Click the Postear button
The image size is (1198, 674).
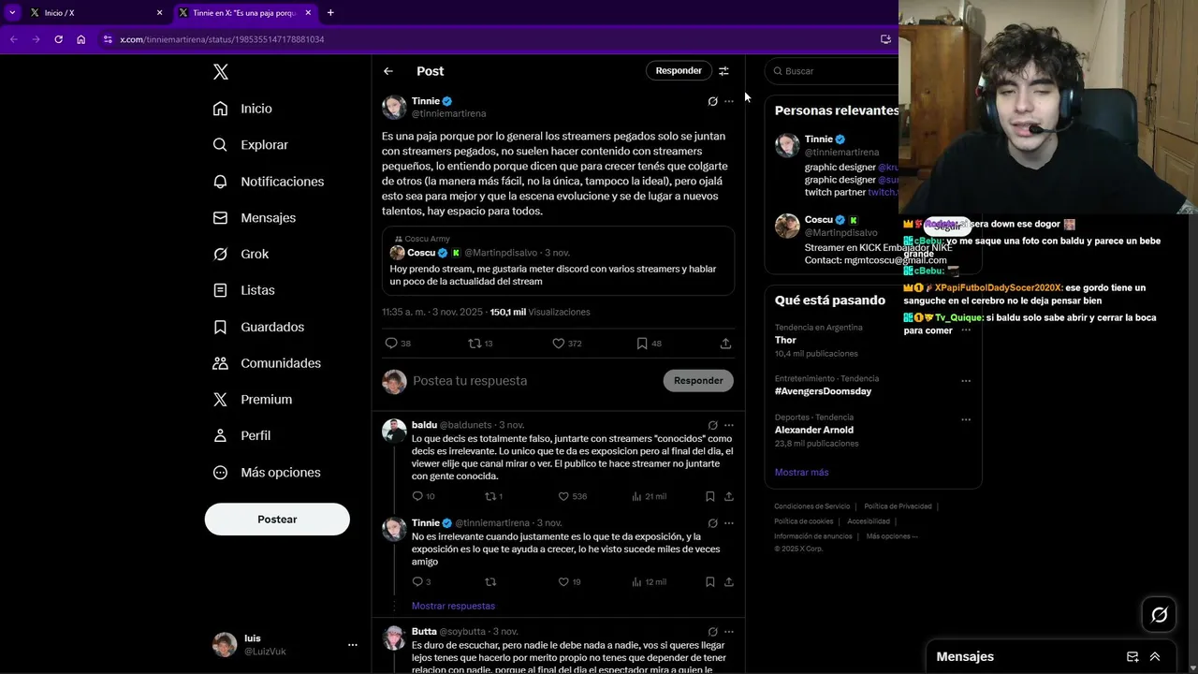coord(277,520)
